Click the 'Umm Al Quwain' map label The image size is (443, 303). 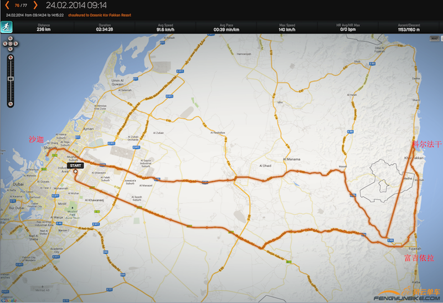click(117, 82)
